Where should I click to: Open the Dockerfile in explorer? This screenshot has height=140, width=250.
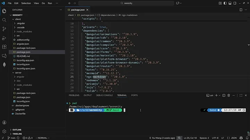[x=20, y=114]
